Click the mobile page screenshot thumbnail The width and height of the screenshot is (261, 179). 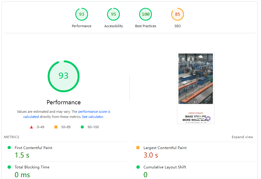coord(196,88)
